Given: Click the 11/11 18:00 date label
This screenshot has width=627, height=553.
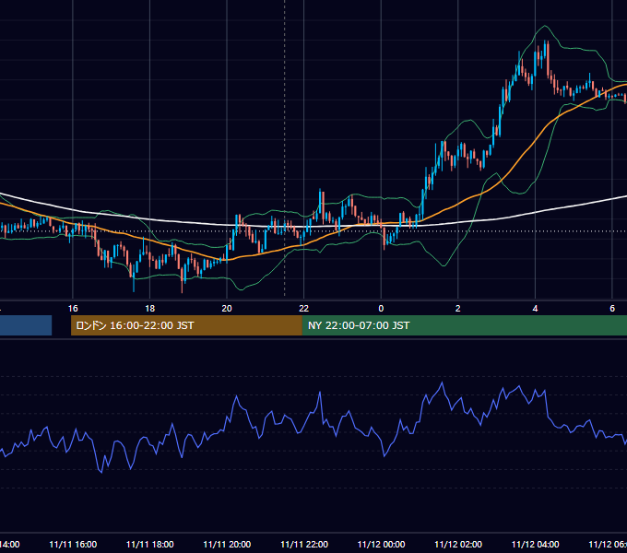Looking at the screenshot, I should click(150, 545).
